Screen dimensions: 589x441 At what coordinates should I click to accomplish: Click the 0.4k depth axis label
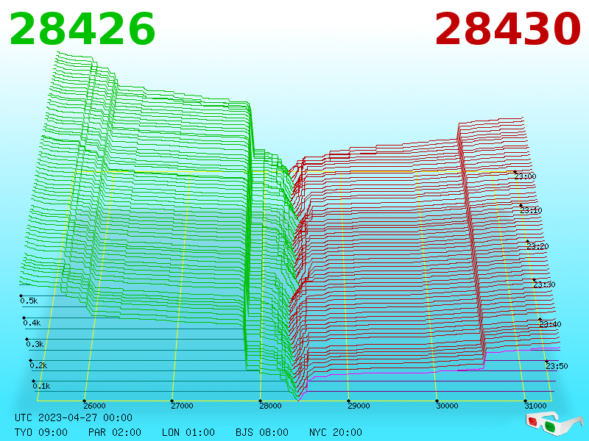[x=32, y=323]
